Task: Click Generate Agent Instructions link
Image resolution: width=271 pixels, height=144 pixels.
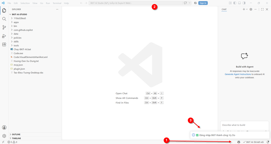Action: tap(238, 74)
